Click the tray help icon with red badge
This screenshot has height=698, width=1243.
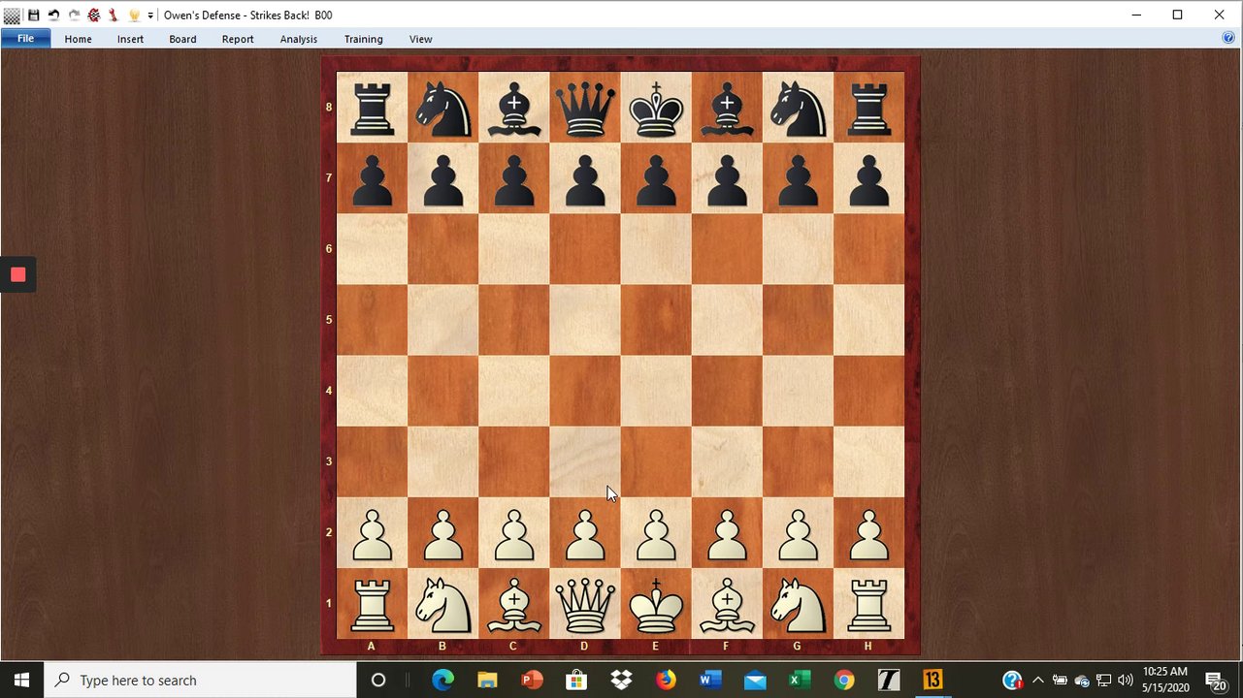[x=1012, y=680]
